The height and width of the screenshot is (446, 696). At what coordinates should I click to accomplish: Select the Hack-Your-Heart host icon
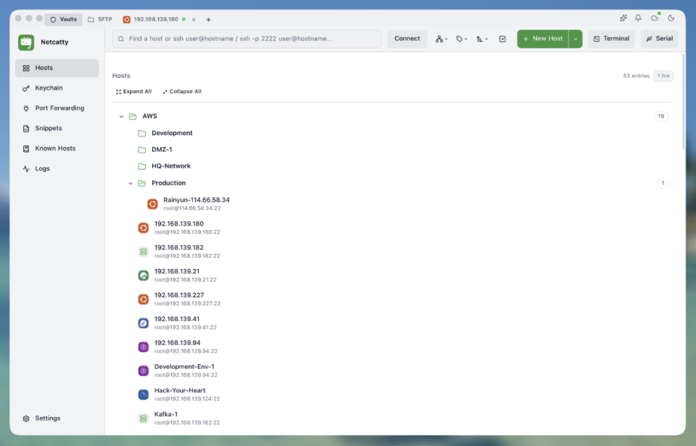[143, 394]
